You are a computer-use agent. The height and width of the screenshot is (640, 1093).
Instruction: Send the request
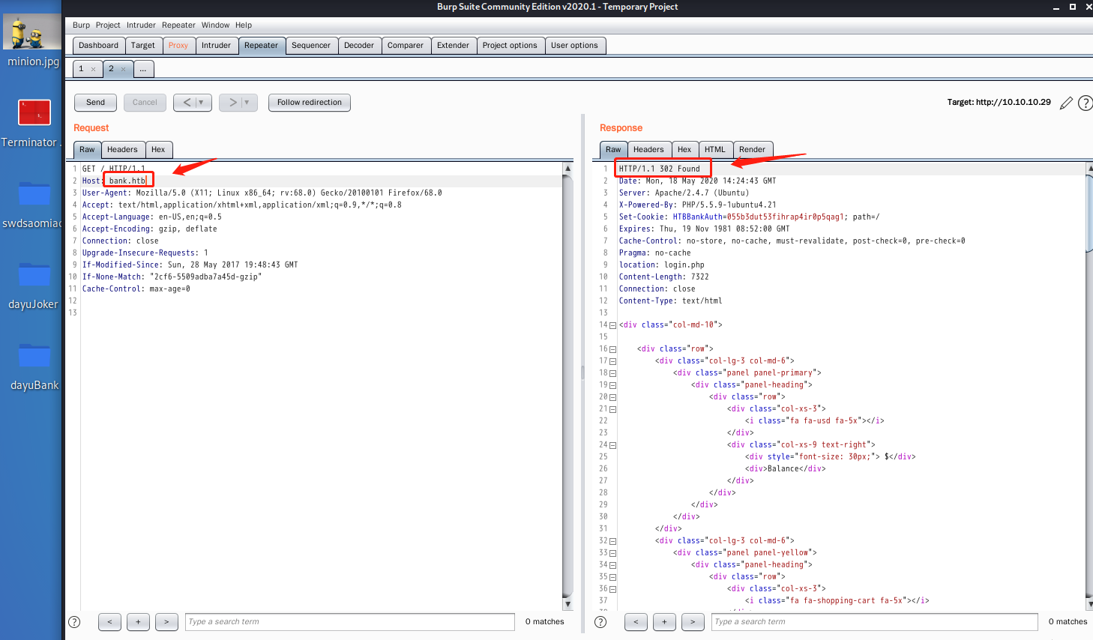click(95, 103)
